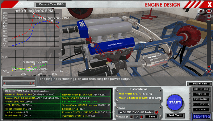213x121 pixels.
Task: Open the Top End tab
Action: click(201, 94)
